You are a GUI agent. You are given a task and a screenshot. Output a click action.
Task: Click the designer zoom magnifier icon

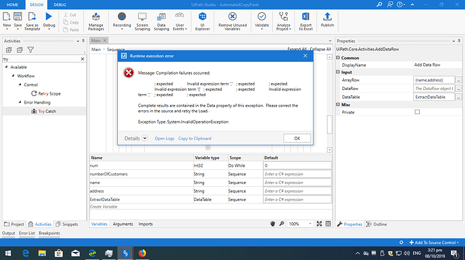click(x=282, y=224)
